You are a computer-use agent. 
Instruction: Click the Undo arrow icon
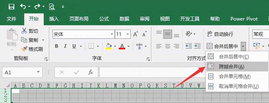pyautogui.click(x=23, y=7)
